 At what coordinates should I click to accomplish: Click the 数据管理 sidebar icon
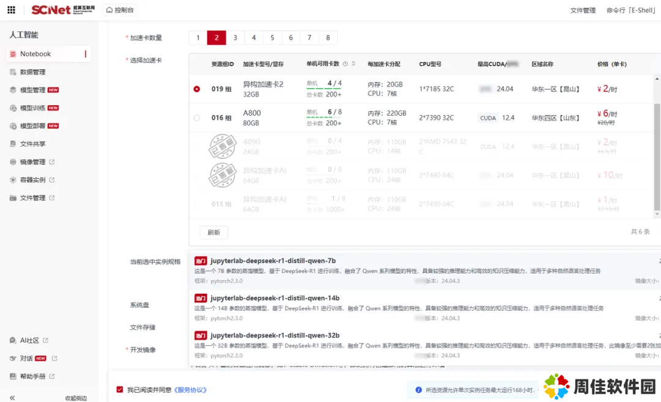13,72
